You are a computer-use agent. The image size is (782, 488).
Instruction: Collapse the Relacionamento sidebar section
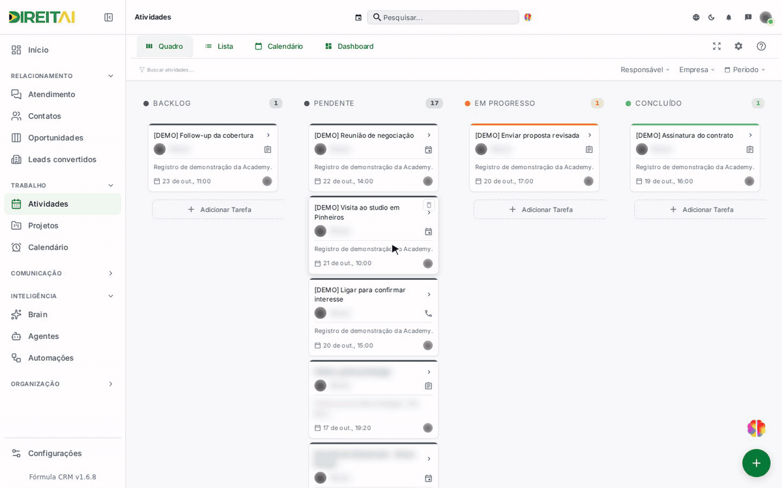tap(111, 76)
